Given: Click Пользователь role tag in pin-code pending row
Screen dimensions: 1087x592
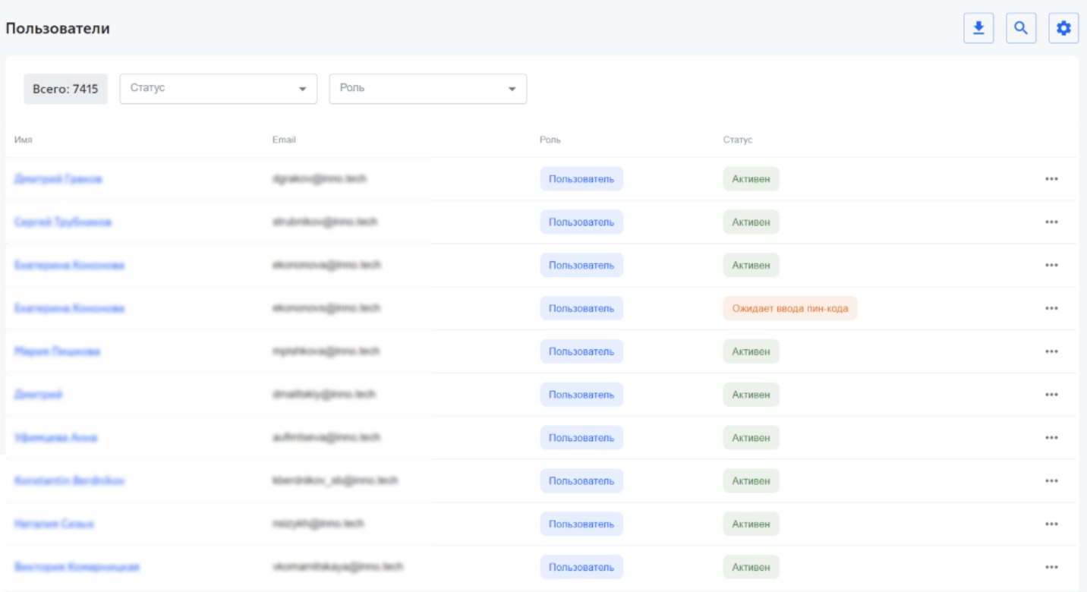Looking at the screenshot, I should click(x=581, y=309).
